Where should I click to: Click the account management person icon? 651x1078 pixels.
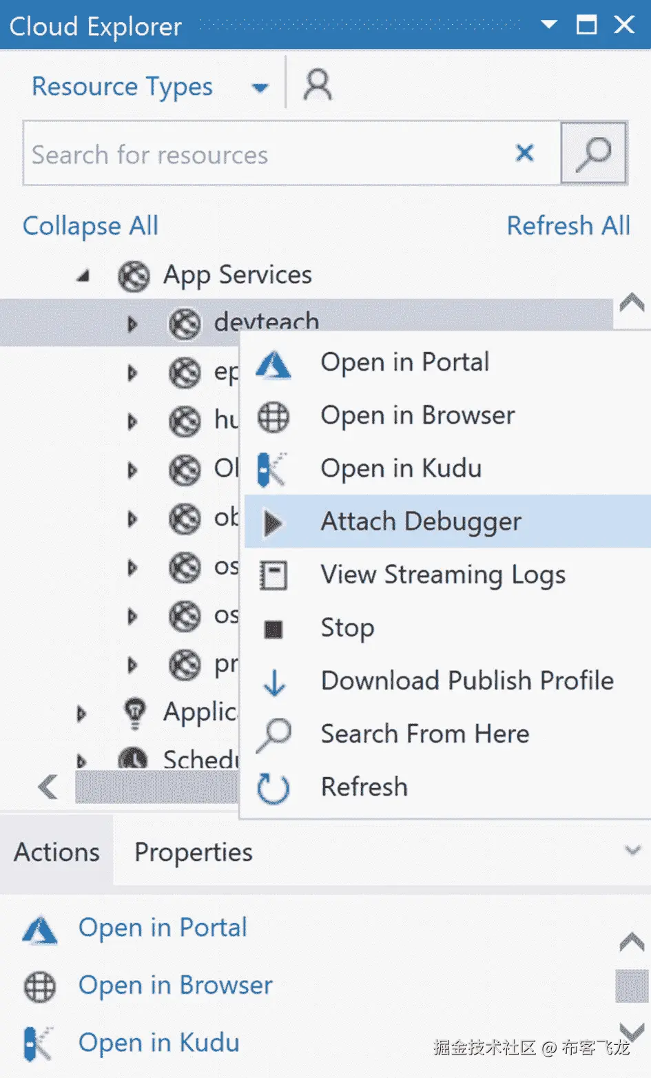pyautogui.click(x=318, y=85)
